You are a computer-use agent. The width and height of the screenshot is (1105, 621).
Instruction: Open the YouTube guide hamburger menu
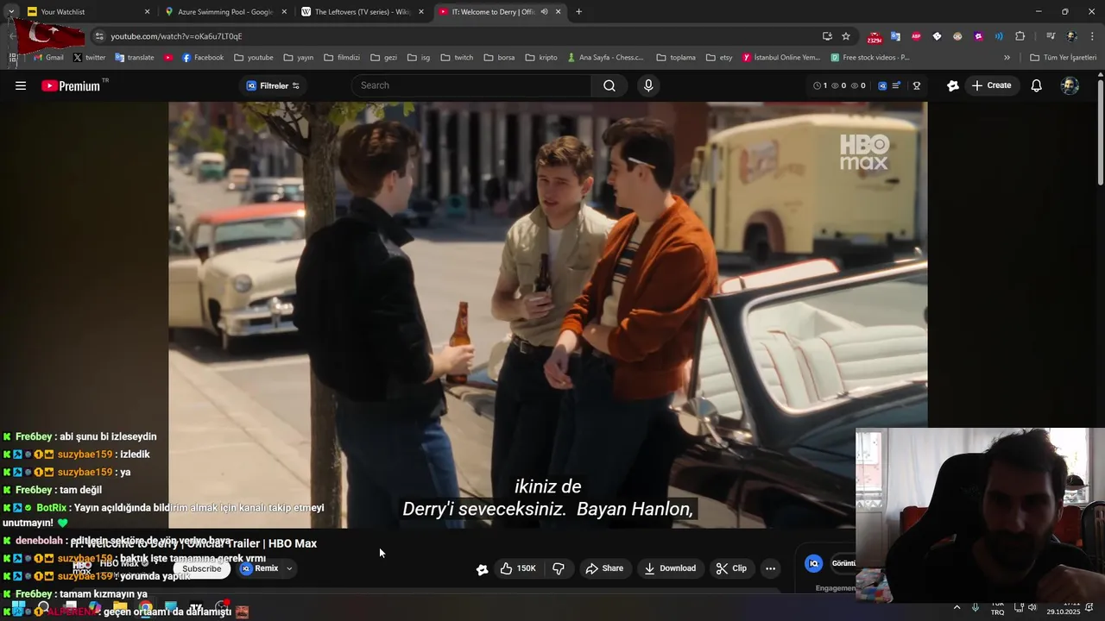21,85
